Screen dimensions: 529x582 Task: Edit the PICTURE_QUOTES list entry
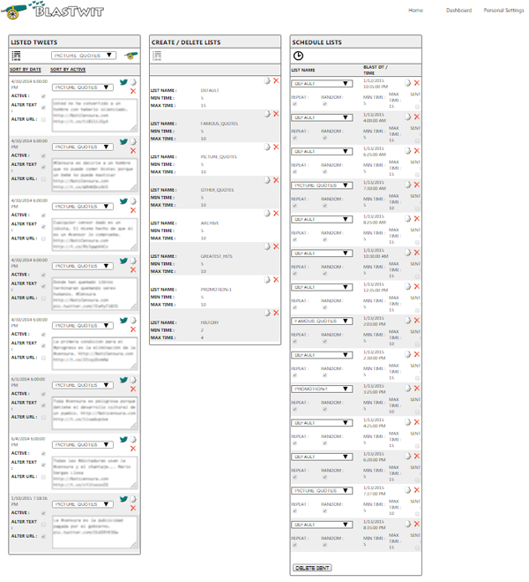click(267, 147)
